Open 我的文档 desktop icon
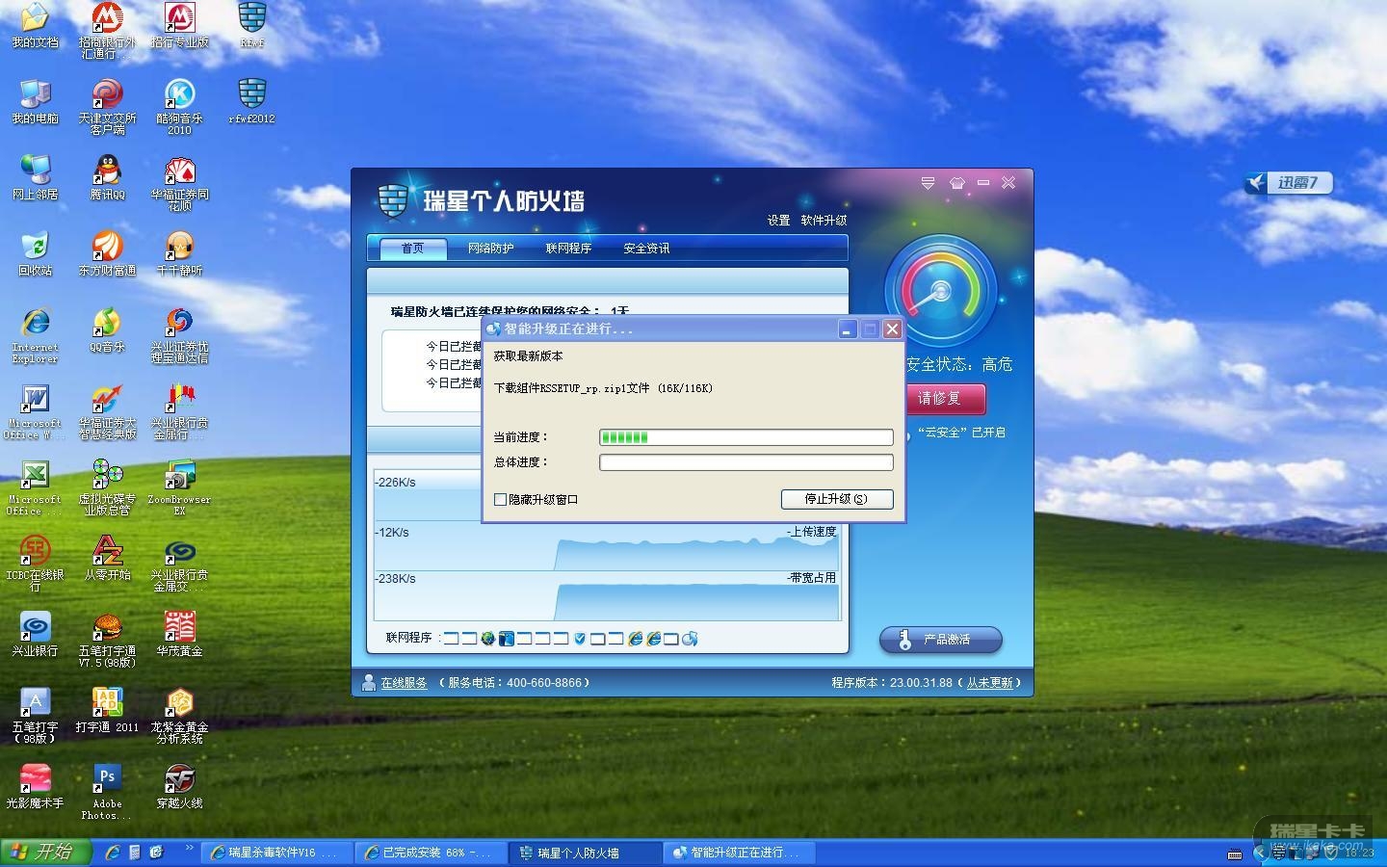 point(35,27)
